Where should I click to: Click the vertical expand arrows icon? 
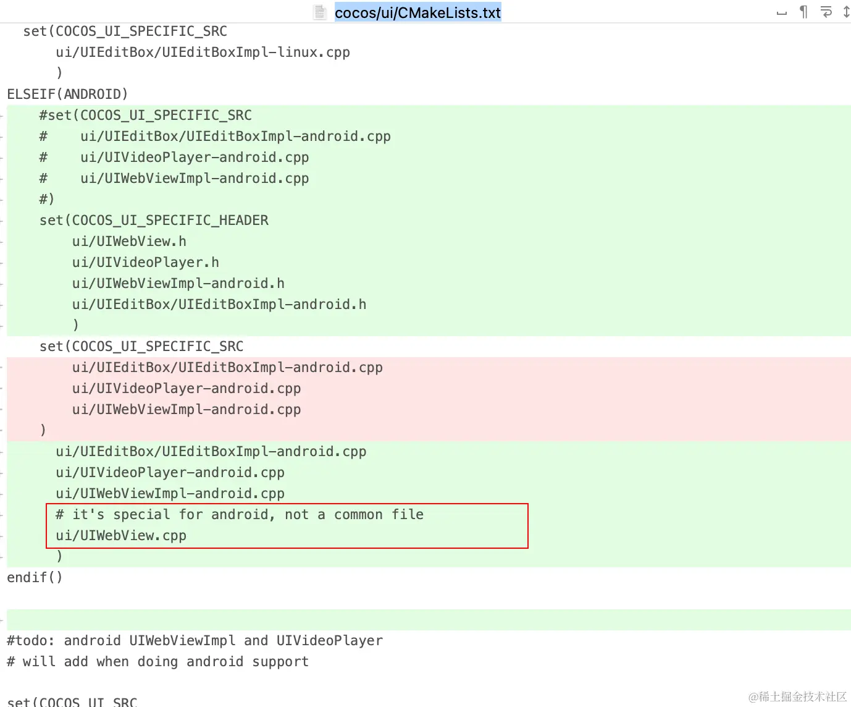click(x=846, y=12)
